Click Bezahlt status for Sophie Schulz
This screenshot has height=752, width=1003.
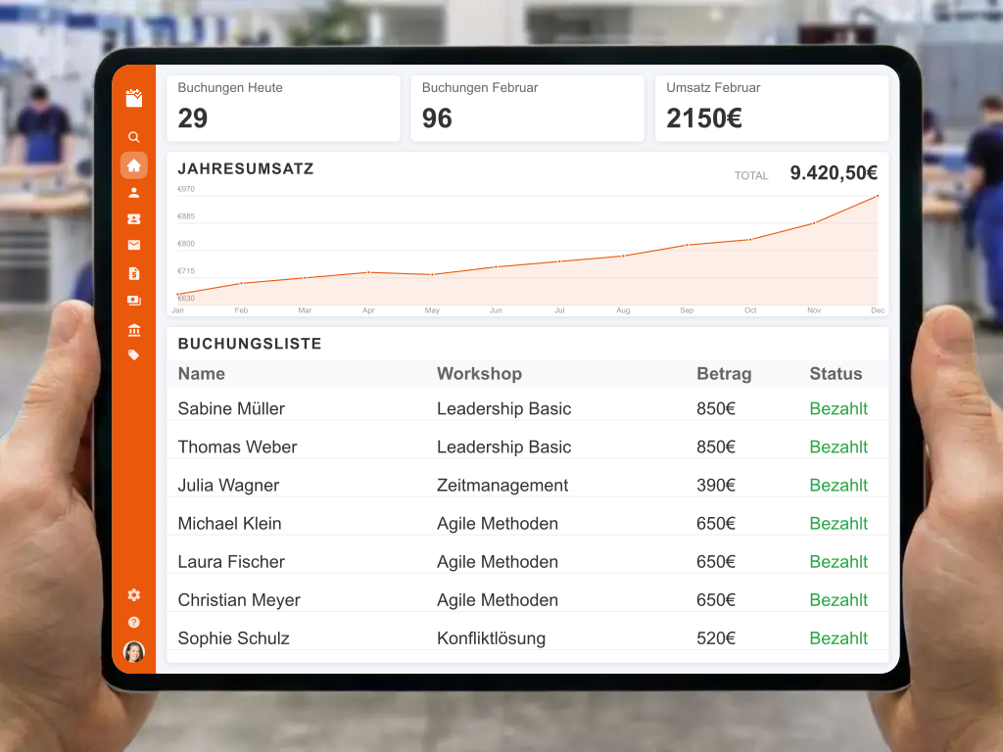click(838, 638)
